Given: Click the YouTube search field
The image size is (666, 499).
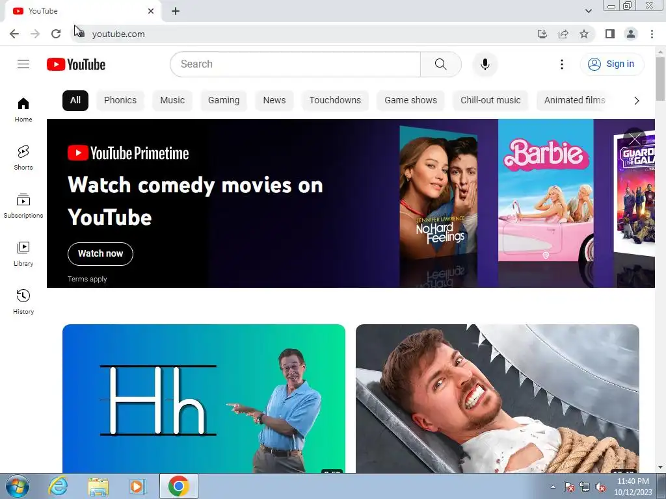Looking at the screenshot, I should [295, 64].
